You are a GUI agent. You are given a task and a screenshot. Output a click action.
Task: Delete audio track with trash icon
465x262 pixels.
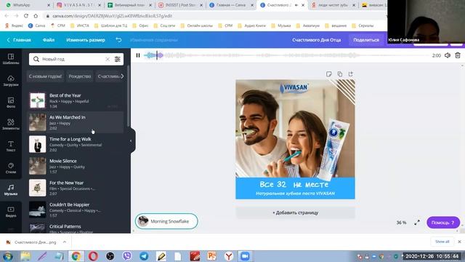[x=458, y=55]
